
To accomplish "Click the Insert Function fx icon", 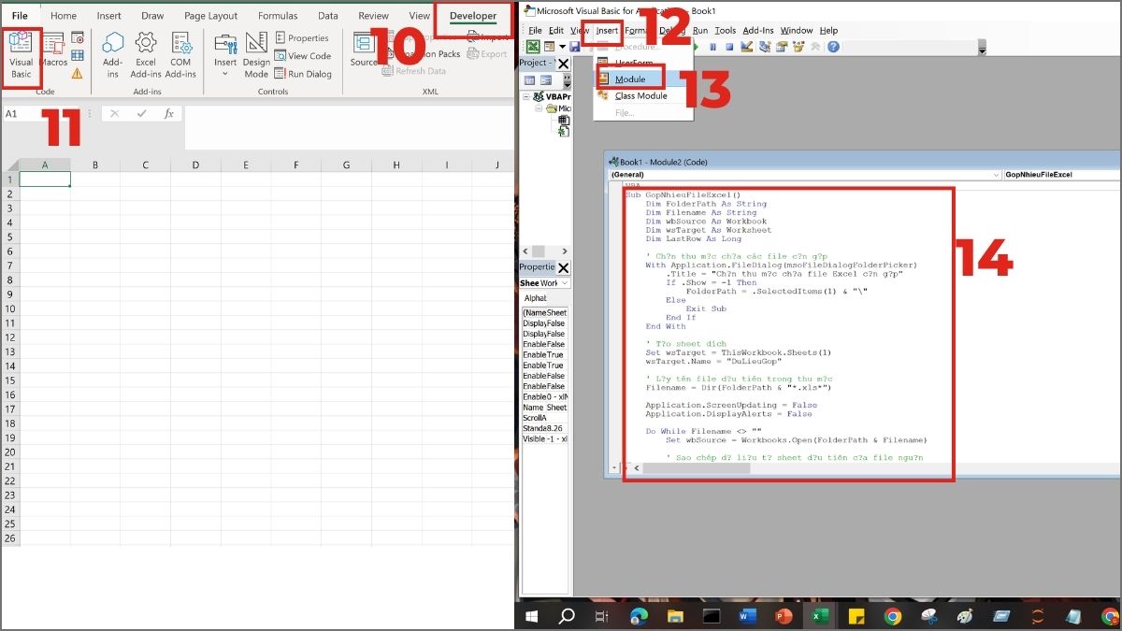I will [169, 113].
